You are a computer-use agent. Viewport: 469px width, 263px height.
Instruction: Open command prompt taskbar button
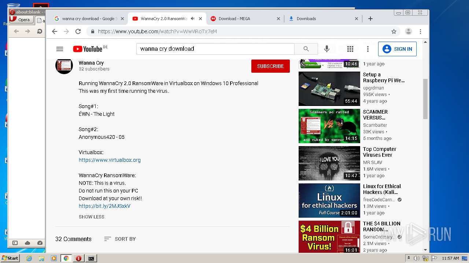91,258
